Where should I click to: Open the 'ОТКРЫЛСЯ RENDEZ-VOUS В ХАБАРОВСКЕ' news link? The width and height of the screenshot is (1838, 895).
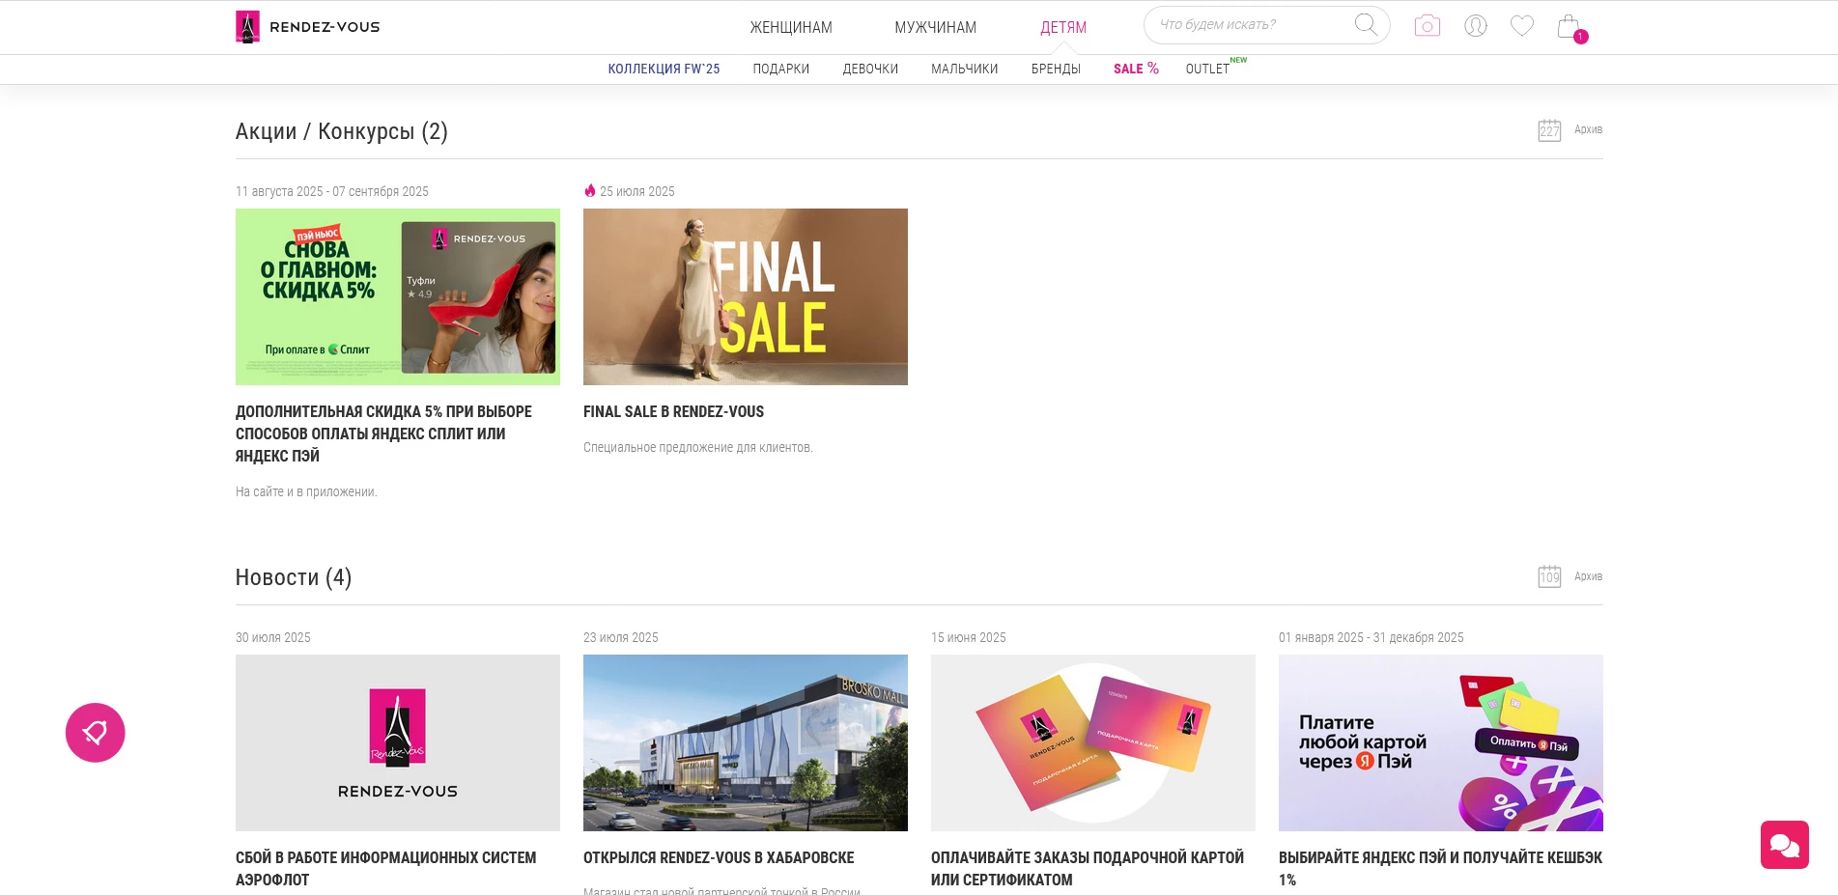[718, 857]
